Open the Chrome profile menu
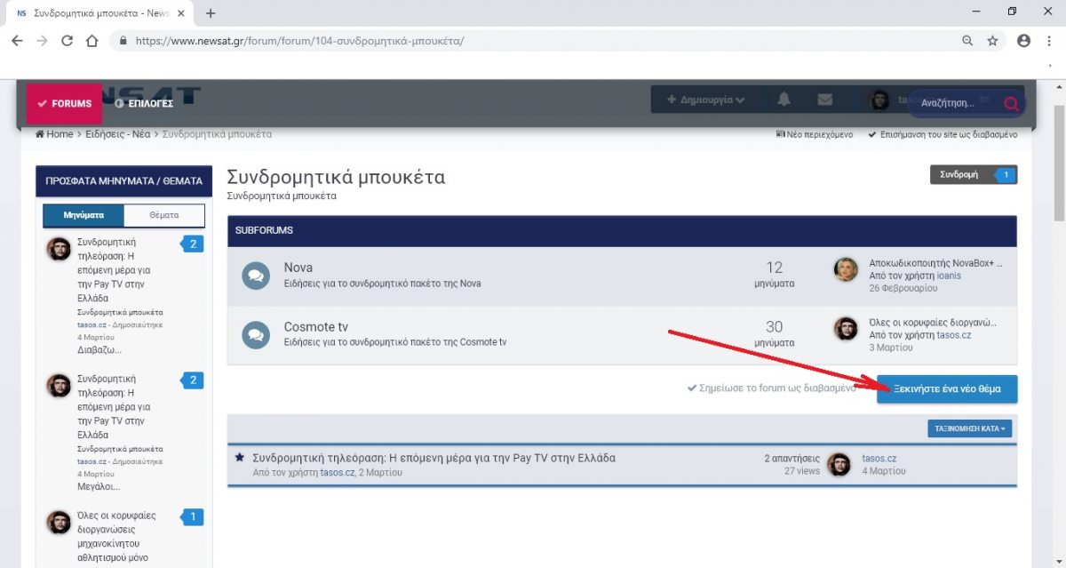This screenshot has width=1066, height=568. click(1023, 41)
